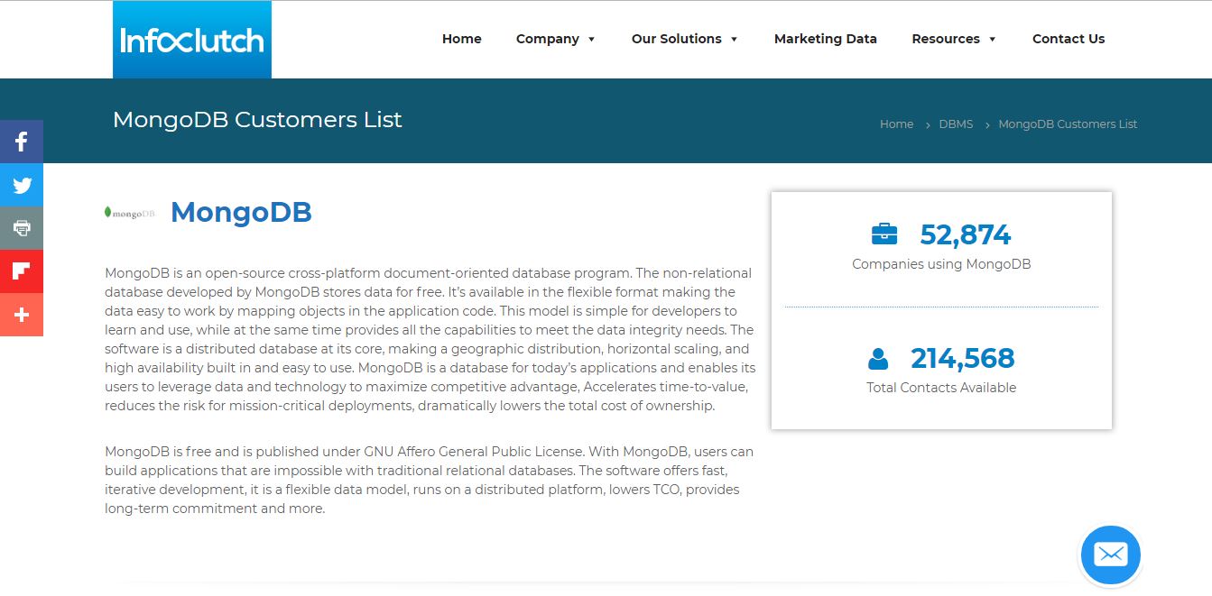Click the InfoClutch logo

pos(192,40)
